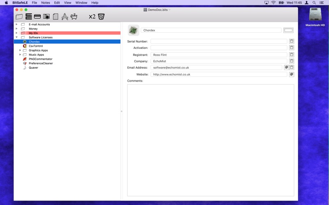This screenshot has height=205, width=329.
Task: Open the Window menu
Action: [81, 3]
